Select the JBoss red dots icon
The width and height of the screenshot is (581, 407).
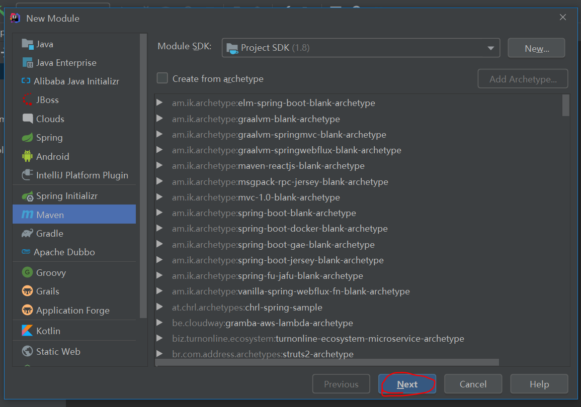28,99
